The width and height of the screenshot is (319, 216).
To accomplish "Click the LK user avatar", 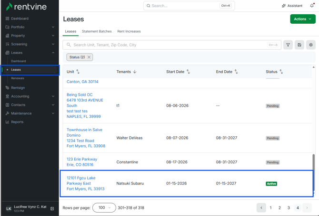I will (9, 208).
